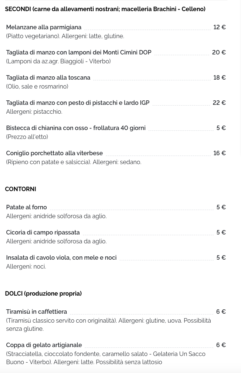Click the Prezzo all'etto description
Image resolution: width=241 pixels, height=373 pixels.
[x=27, y=137]
